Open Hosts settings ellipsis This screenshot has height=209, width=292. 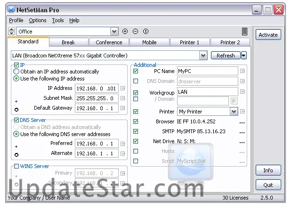(242, 153)
